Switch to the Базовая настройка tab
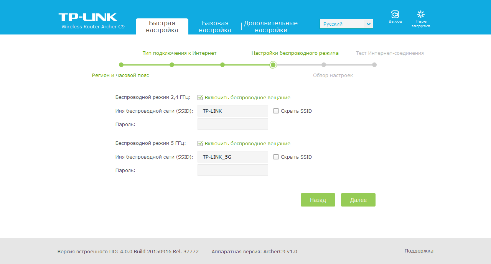491x264 pixels. (215, 26)
